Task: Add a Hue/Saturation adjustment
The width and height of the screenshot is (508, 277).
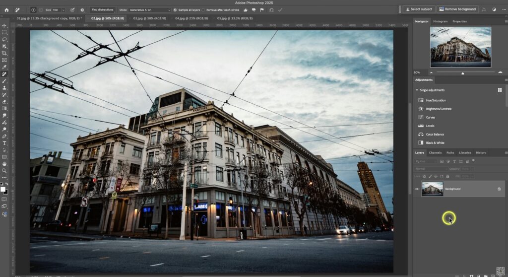Action: pyautogui.click(x=432, y=100)
